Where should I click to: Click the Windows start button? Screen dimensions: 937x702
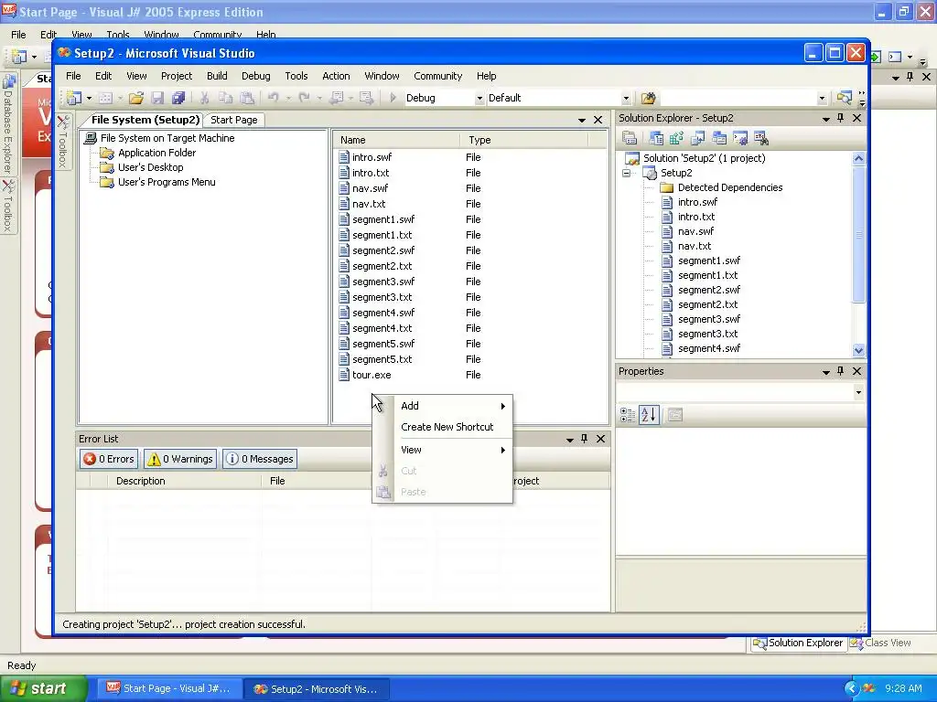(x=44, y=688)
